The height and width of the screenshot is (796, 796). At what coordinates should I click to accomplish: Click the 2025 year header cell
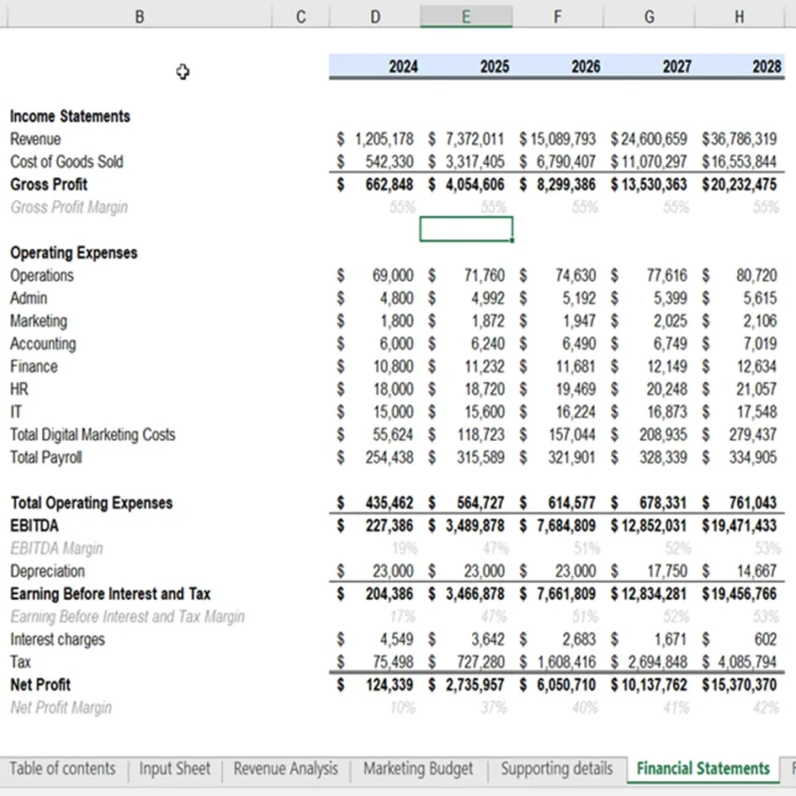(x=466, y=66)
